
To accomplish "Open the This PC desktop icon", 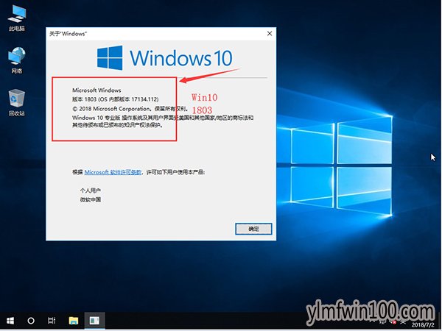I will [x=17, y=18].
